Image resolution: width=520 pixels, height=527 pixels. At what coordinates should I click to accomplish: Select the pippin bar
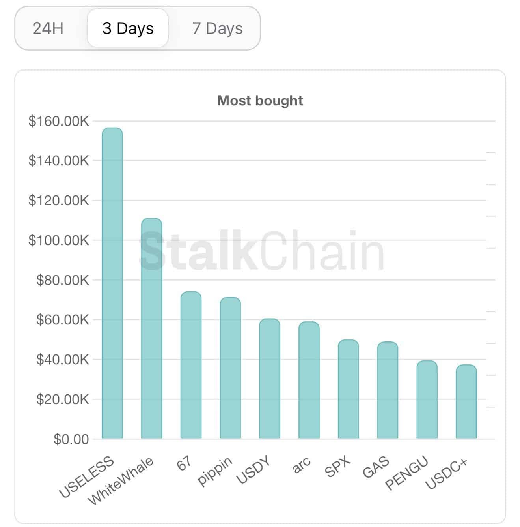pyautogui.click(x=230, y=368)
